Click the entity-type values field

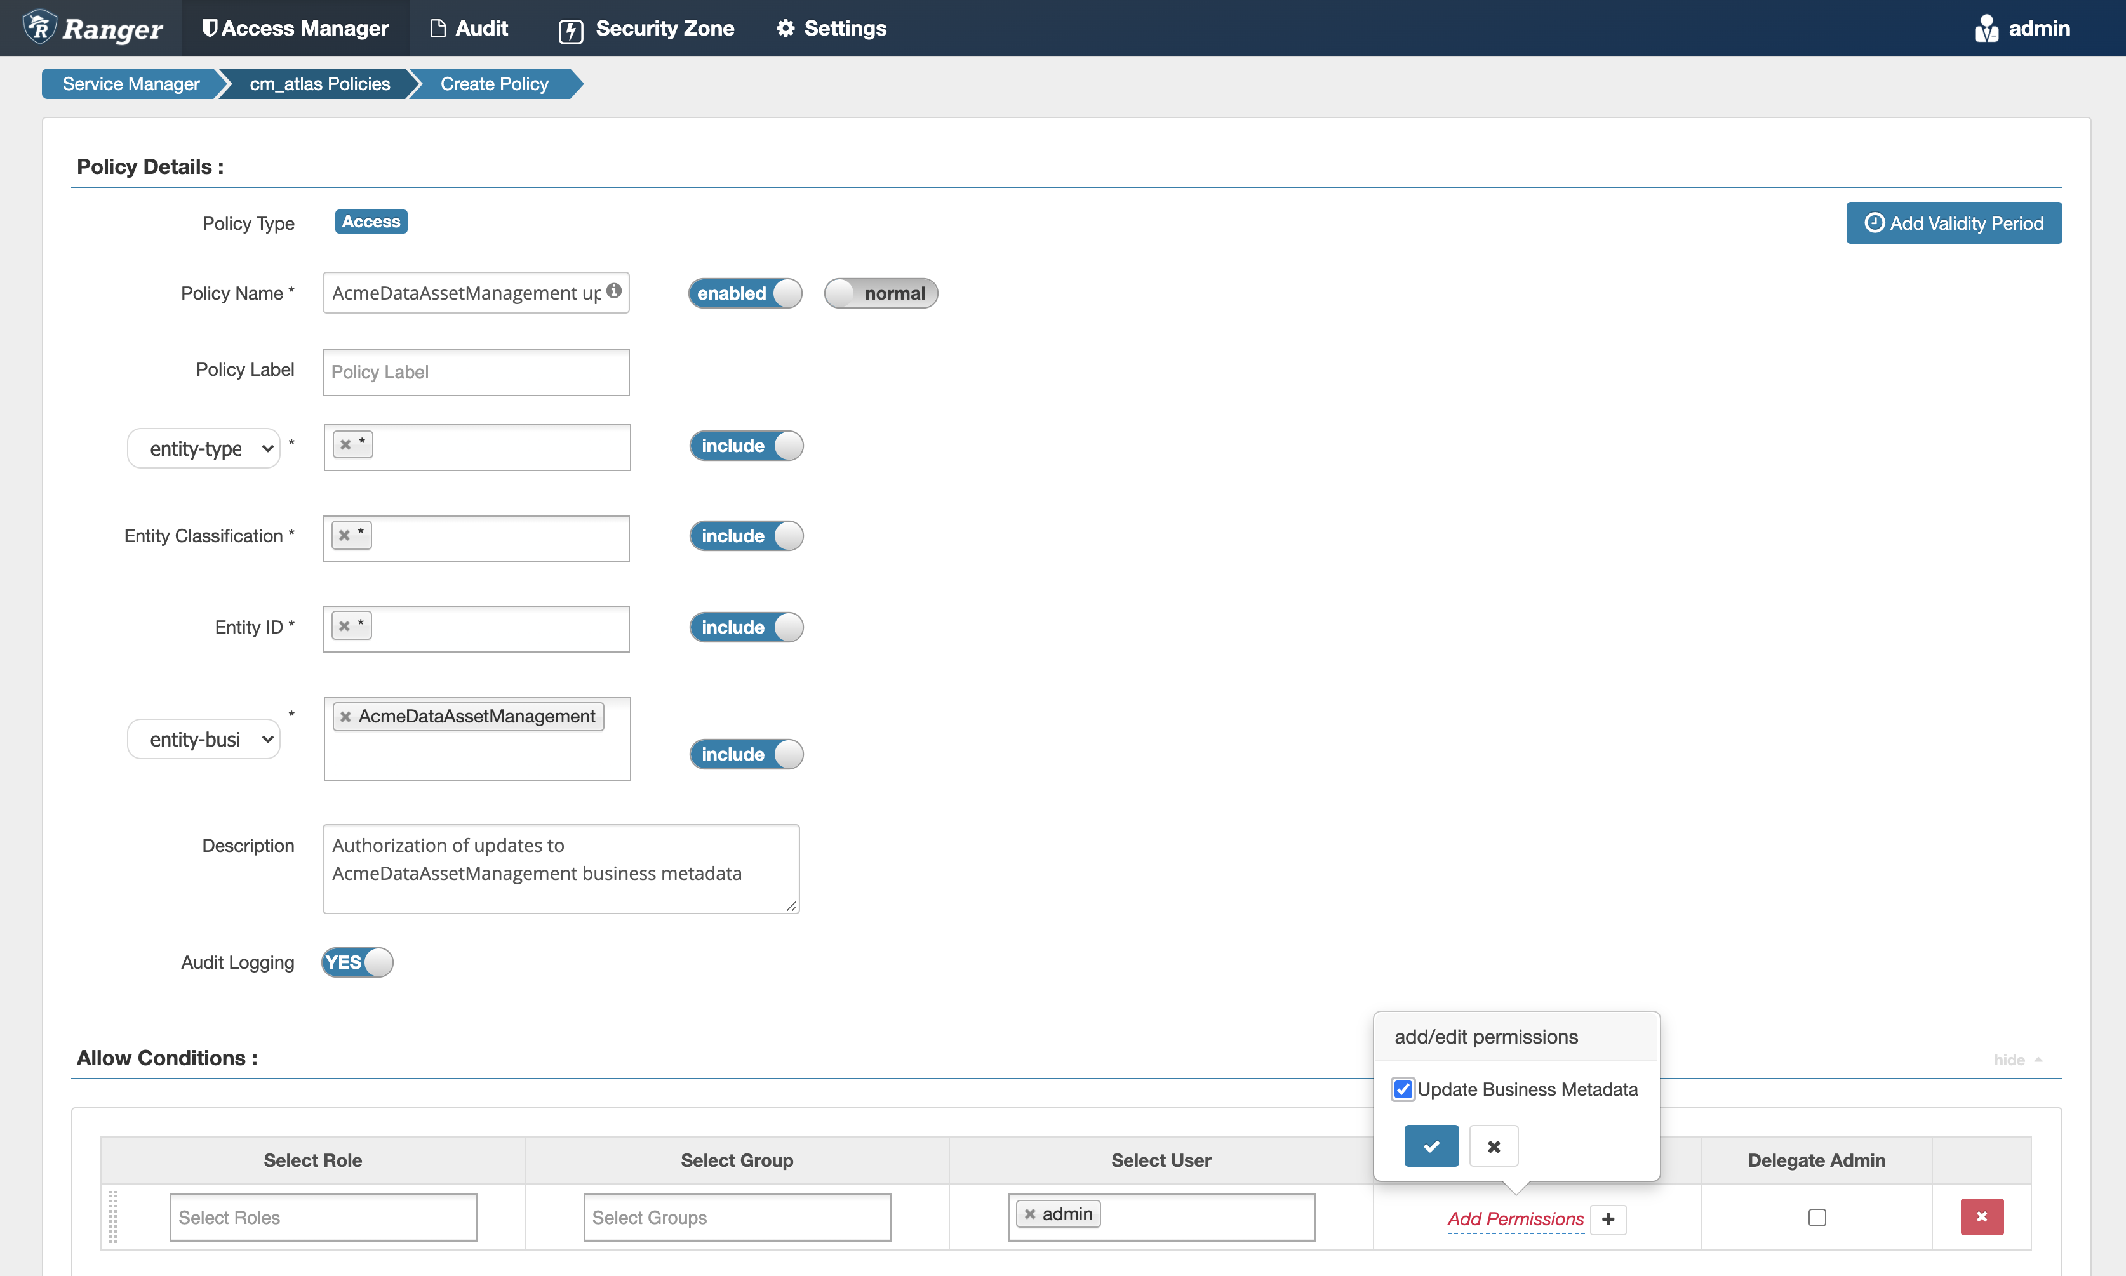pyautogui.click(x=478, y=447)
